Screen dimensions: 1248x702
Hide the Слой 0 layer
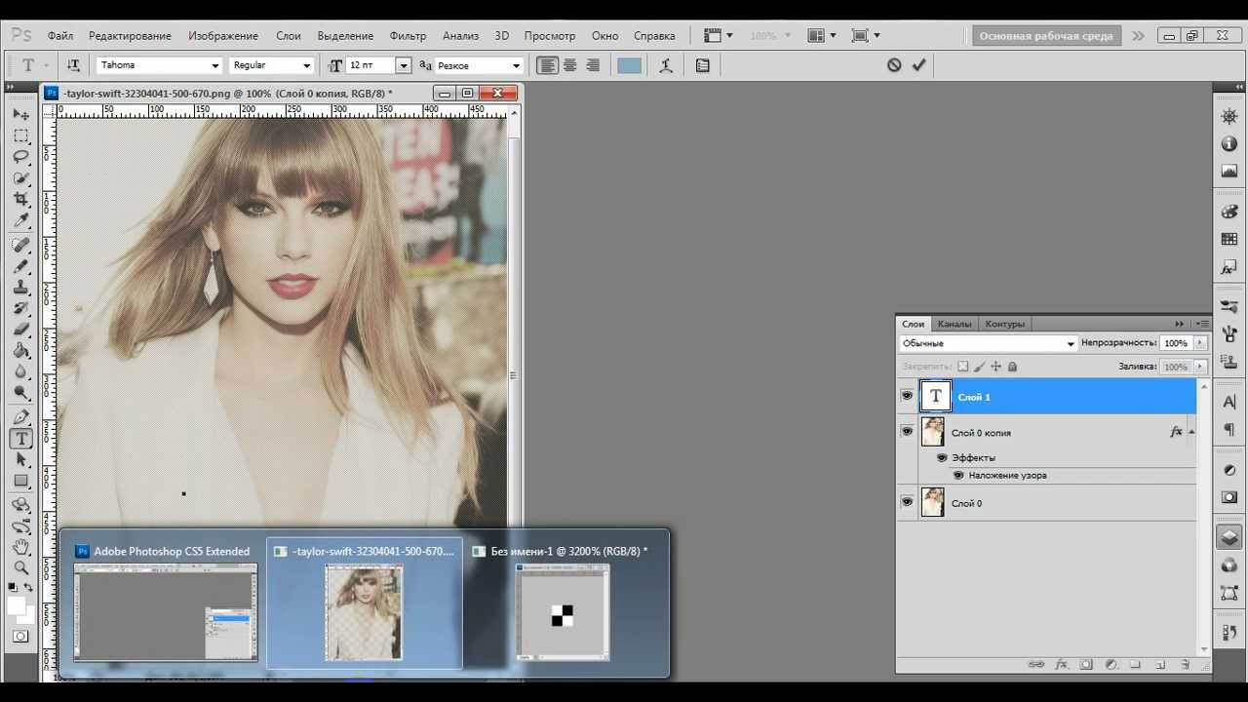(x=907, y=502)
